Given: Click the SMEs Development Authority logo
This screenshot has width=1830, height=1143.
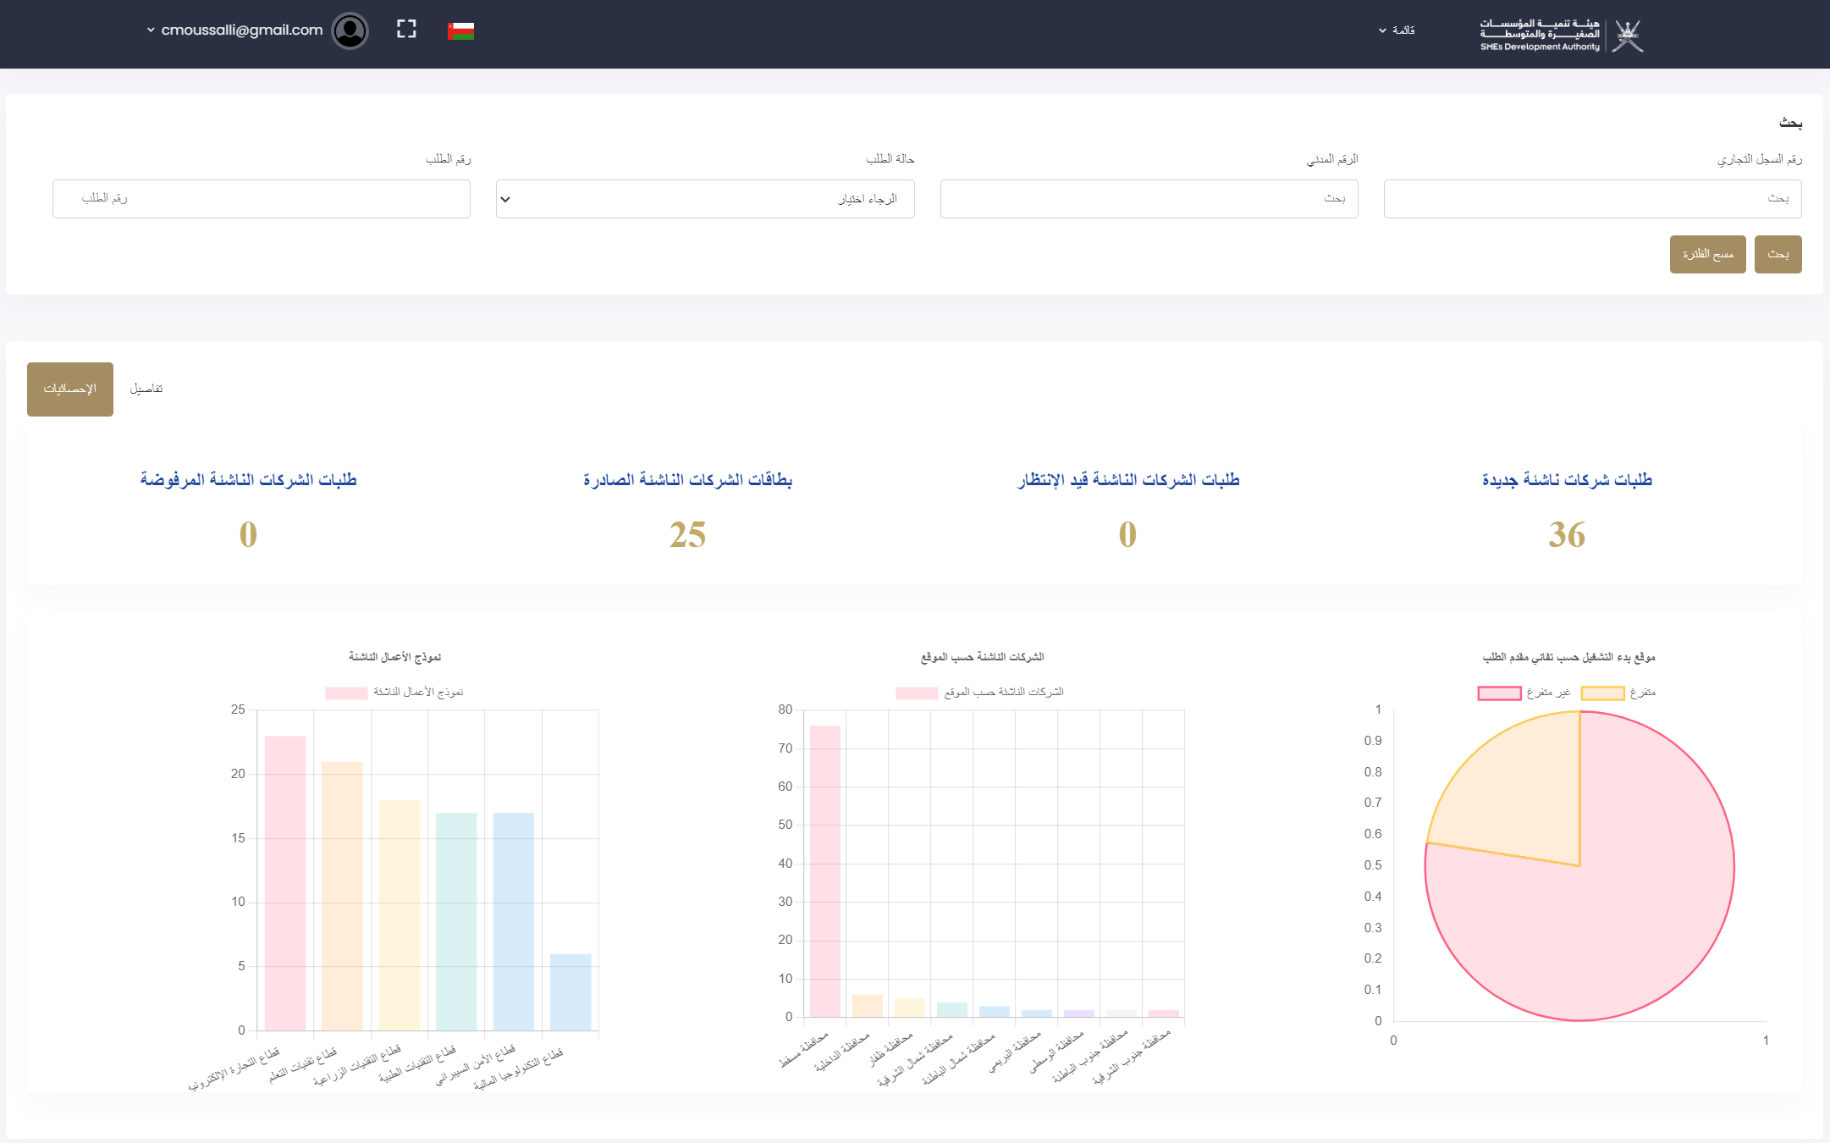Looking at the screenshot, I should point(1561,35).
